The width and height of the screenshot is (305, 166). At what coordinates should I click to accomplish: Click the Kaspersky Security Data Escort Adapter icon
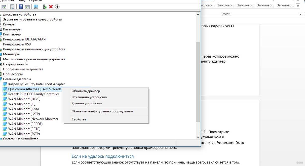(x=5, y=84)
